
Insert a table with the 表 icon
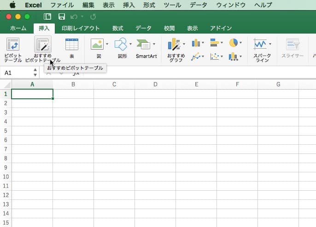tap(72, 45)
